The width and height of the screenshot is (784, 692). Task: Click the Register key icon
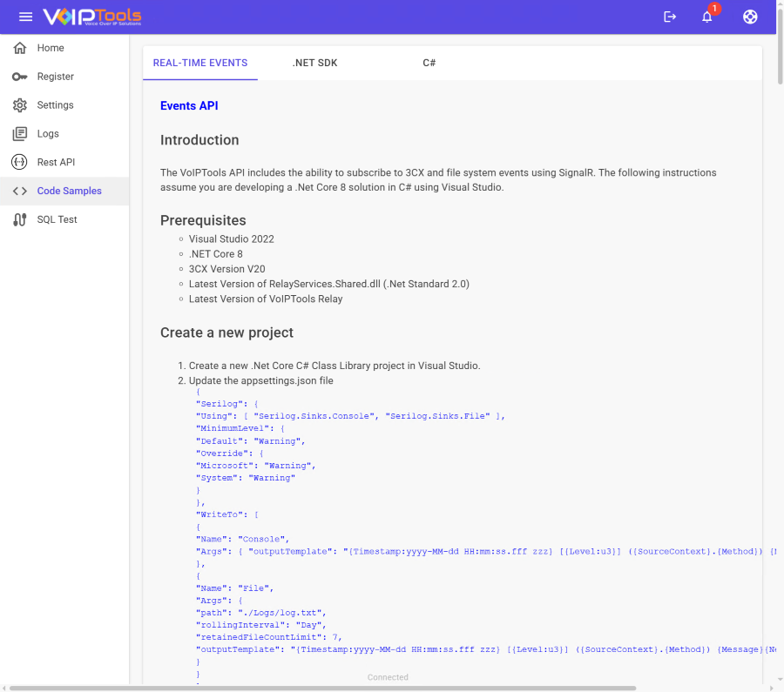pyautogui.click(x=20, y=77)
